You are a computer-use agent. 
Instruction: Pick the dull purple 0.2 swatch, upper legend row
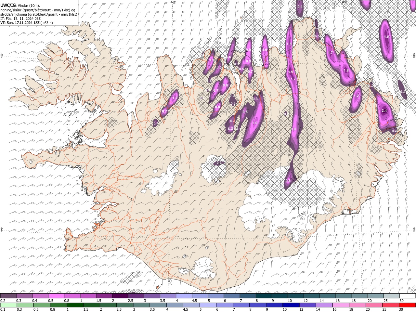[x=8, y=296]
